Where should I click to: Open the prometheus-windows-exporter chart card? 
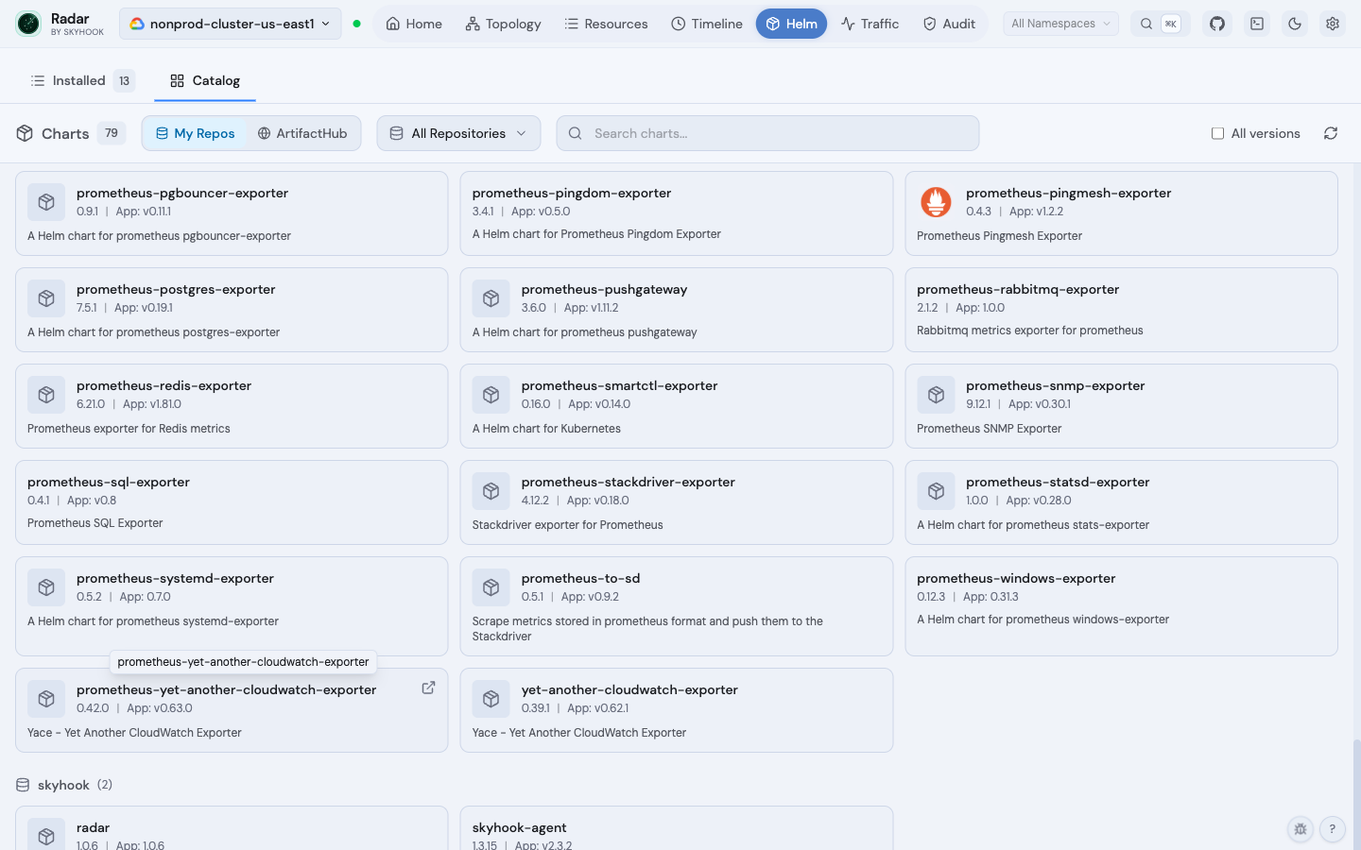click(x=1121, y=606)
